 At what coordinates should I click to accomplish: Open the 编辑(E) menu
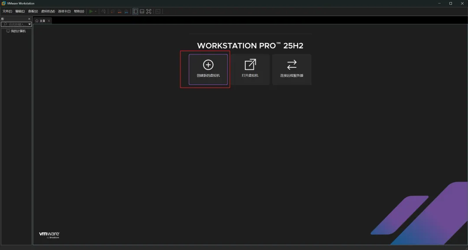tap(20, 11)
